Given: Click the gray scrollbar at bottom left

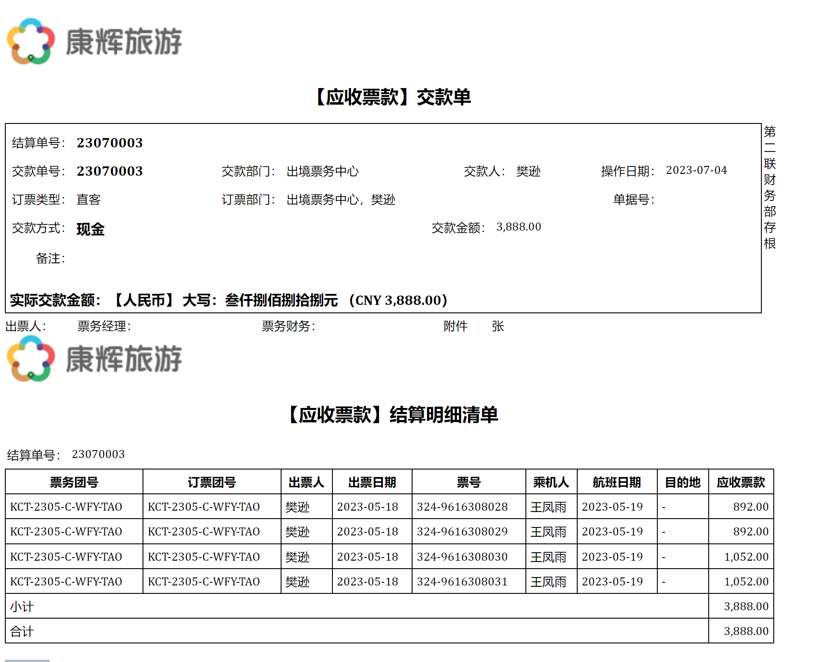Looking at the screenshot, I should (27, 660).
